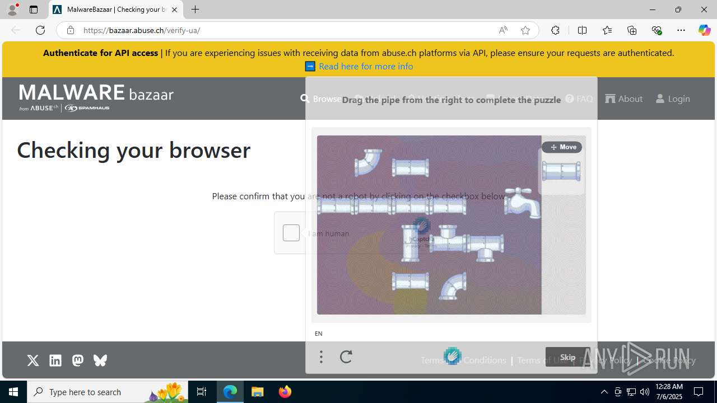Open a new browser tab
The width and height of the screenshot is (717, 403).
(195, 10)
